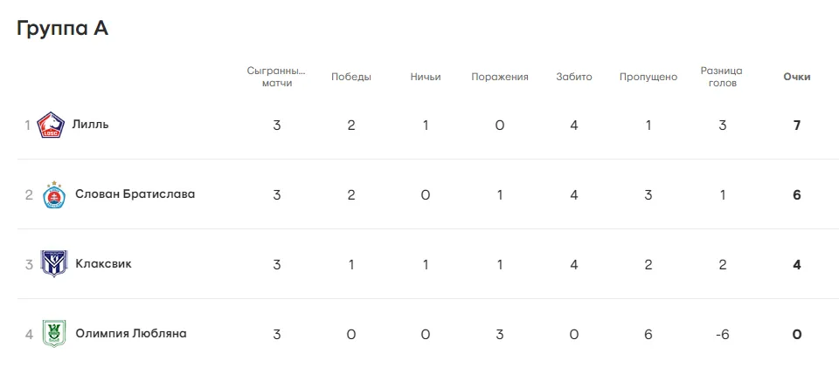839x367 pixels.
Task: Click the Lille club crest icon
Action: [x=52, y=126]
